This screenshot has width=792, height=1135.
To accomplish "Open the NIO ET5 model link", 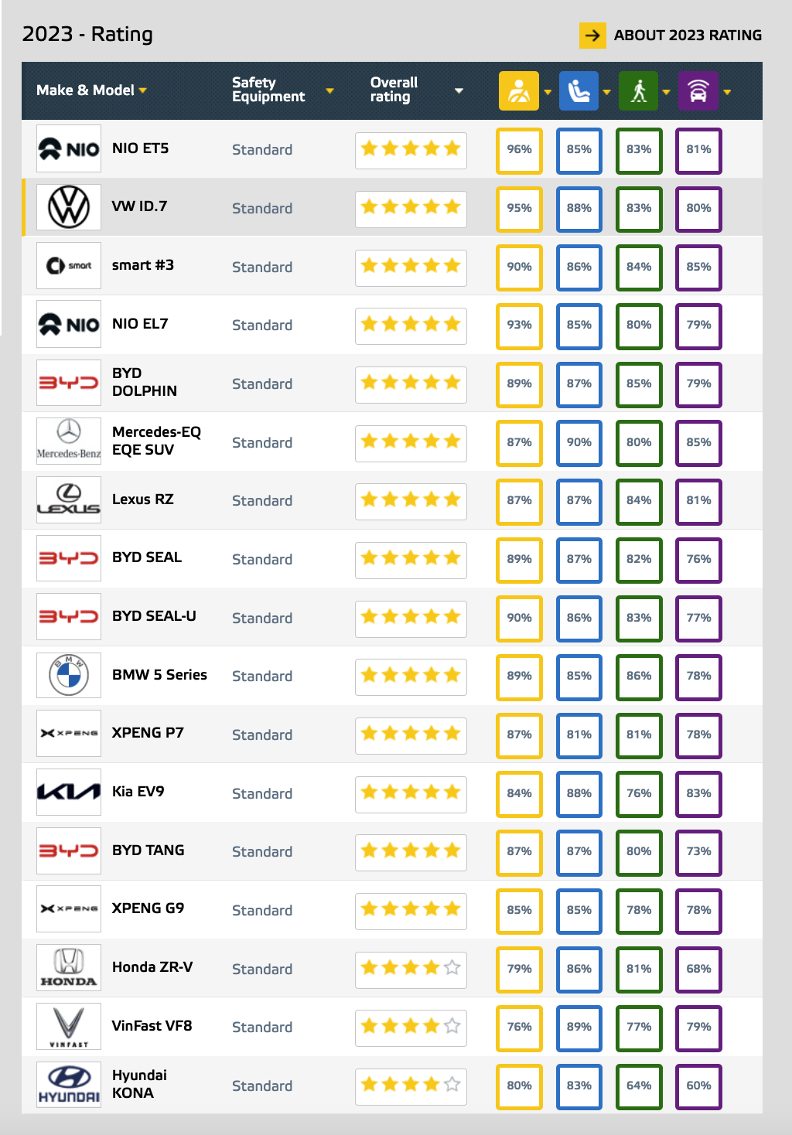I will pos(140,148).
